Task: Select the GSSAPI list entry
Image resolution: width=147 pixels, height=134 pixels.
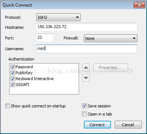Action: (x=22, y=85)
